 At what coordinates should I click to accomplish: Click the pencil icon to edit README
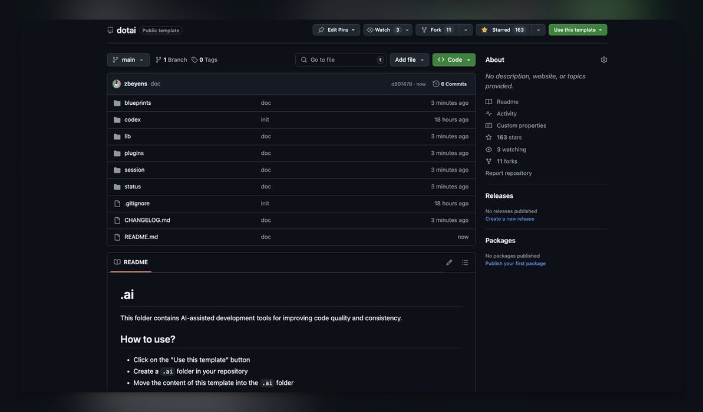click(x=450, y=263)
